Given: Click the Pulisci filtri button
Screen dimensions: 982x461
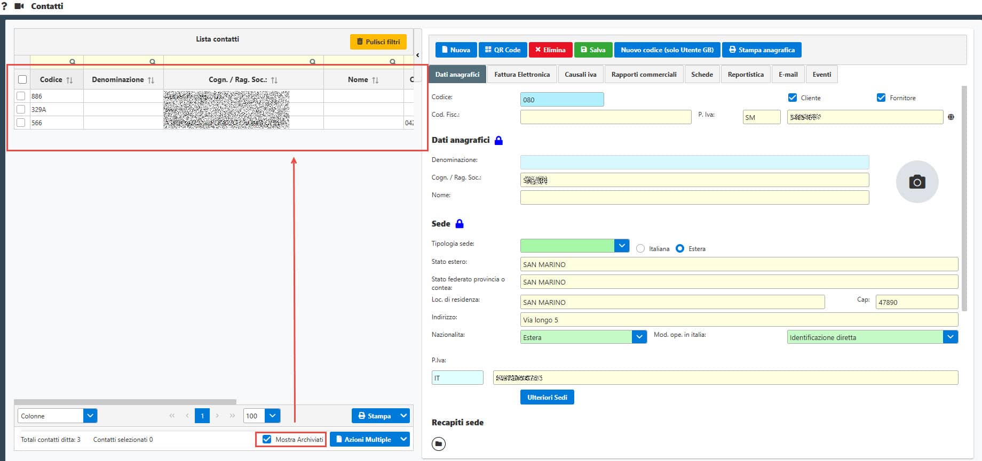Looking at the screenshot, I should pyautogui.click(x=378, y=42).
